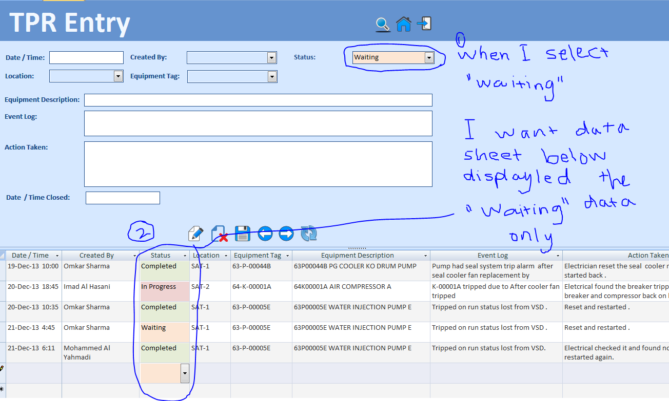Viewport: 669px width, 401px height.
Task: Open the Created By combo box list
Action: tap(272, 57)
